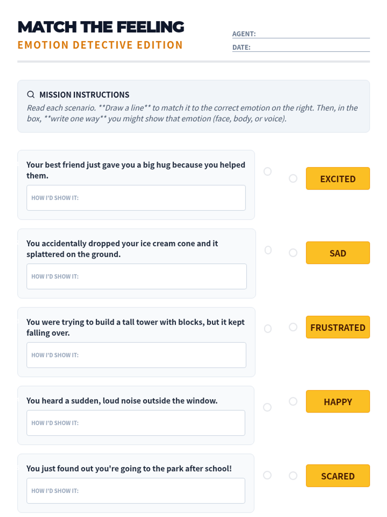Click the EXCITED emotion button
Viewport: 387px width, 517px height.
click(x=338, y=178)
